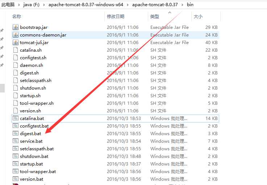Select shutdown.bat file name
Screen dimensions: 267x185
pyautogui.click(x=34, y=156)
